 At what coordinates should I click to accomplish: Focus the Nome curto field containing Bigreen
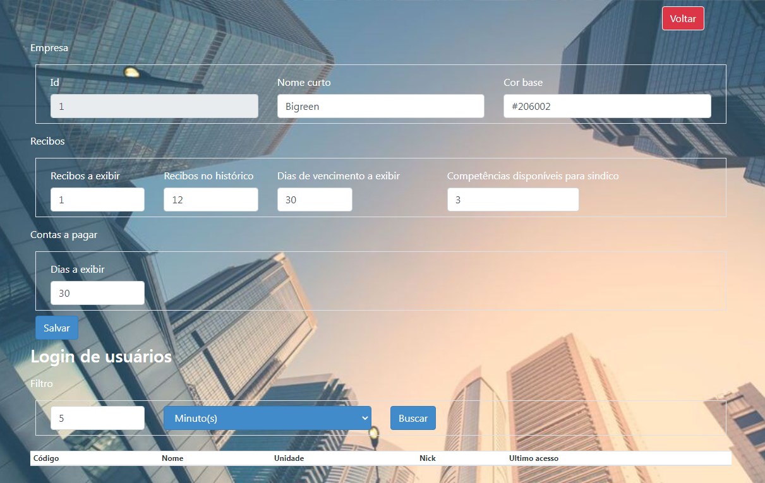(380, 106)
